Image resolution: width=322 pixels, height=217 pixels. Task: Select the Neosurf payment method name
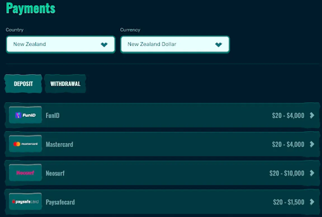click(55, 173)
